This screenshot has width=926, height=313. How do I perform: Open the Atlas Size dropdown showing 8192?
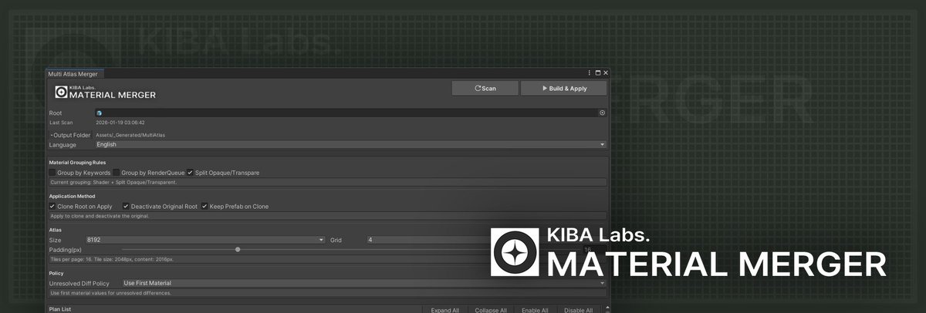(x=205, y=241)
